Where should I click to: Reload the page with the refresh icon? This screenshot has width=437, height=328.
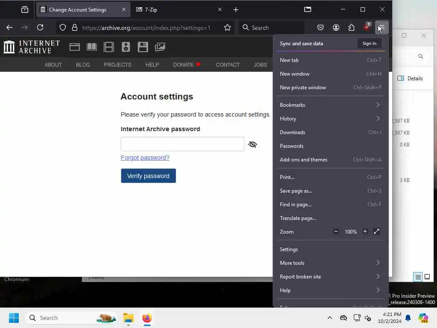click(x=40, y=28)
